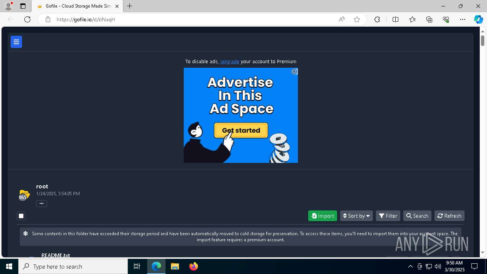Follow the upgrade link
The height and width of the screenshot is (274, 487).
[x=229, y=61]
